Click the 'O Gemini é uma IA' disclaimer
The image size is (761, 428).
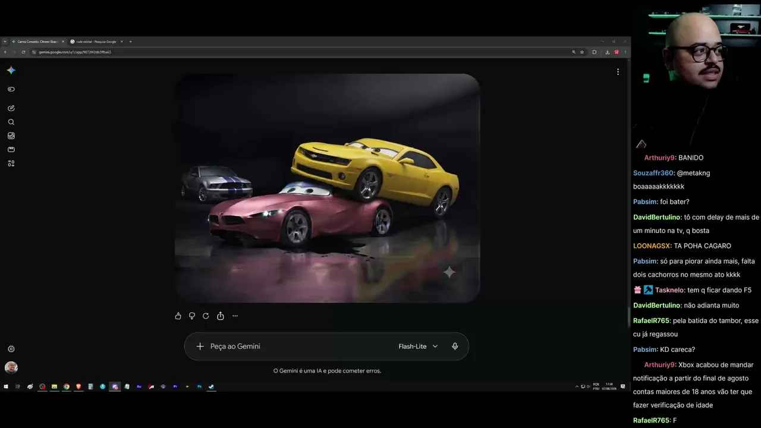[x=327, y=371]
